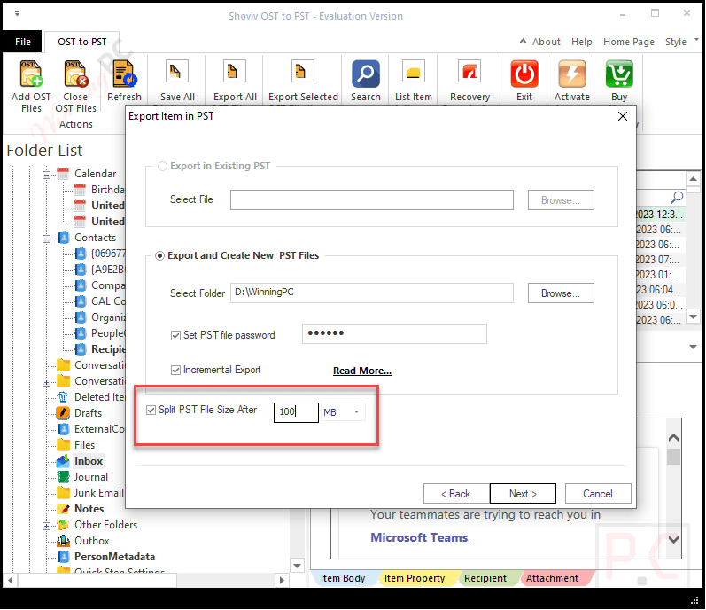Click the Export Selected icon

(x=303, y=72)
